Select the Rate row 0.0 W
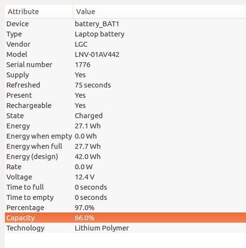Image resolution: width=246 pixels, height=248 pixels. click(125, 167)
